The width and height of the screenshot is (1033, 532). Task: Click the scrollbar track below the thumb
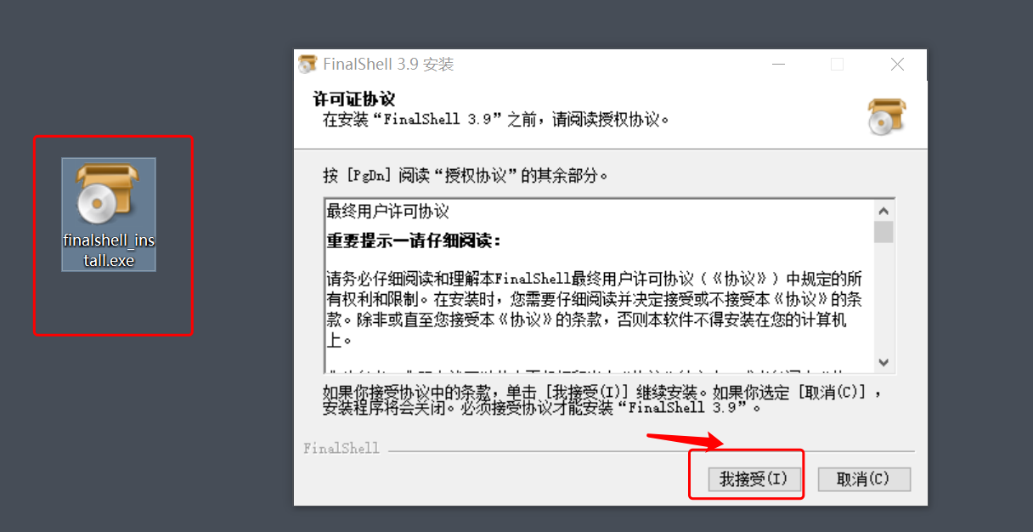tap(883, 297)
